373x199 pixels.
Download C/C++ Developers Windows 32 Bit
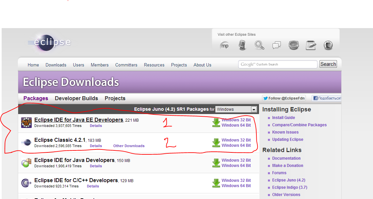click(236, 180)
